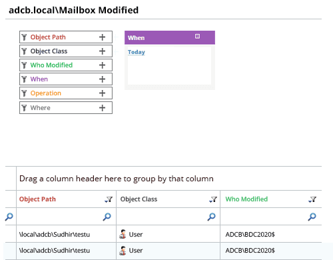Open Who Modified column filter dropdown

312,199
